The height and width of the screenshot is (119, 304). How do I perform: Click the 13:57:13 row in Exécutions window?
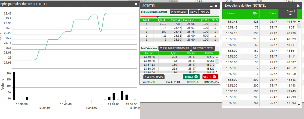coord(259,33)
